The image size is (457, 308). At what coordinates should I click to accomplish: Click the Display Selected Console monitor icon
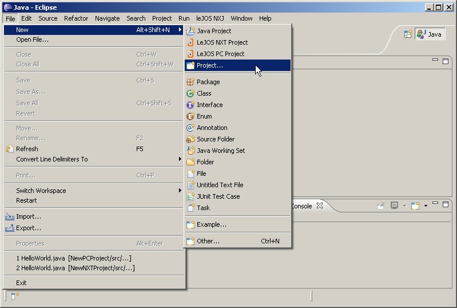[394, 206]
